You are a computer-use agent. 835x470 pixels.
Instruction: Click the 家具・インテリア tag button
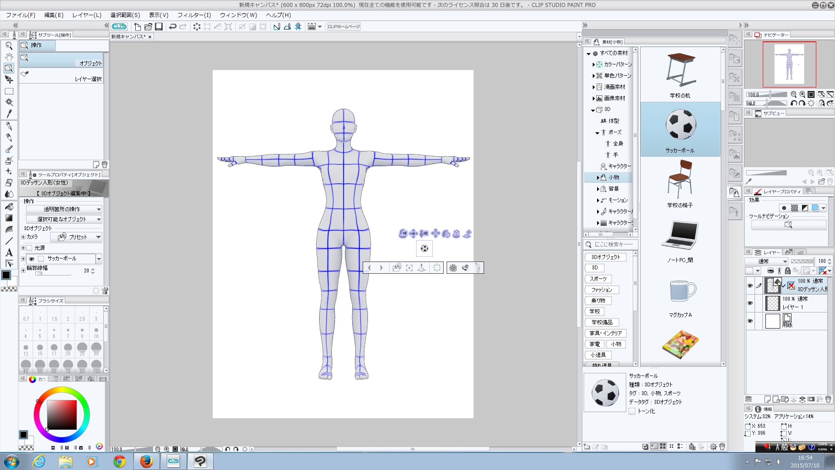pyautogui.click(x=605, y=333)
